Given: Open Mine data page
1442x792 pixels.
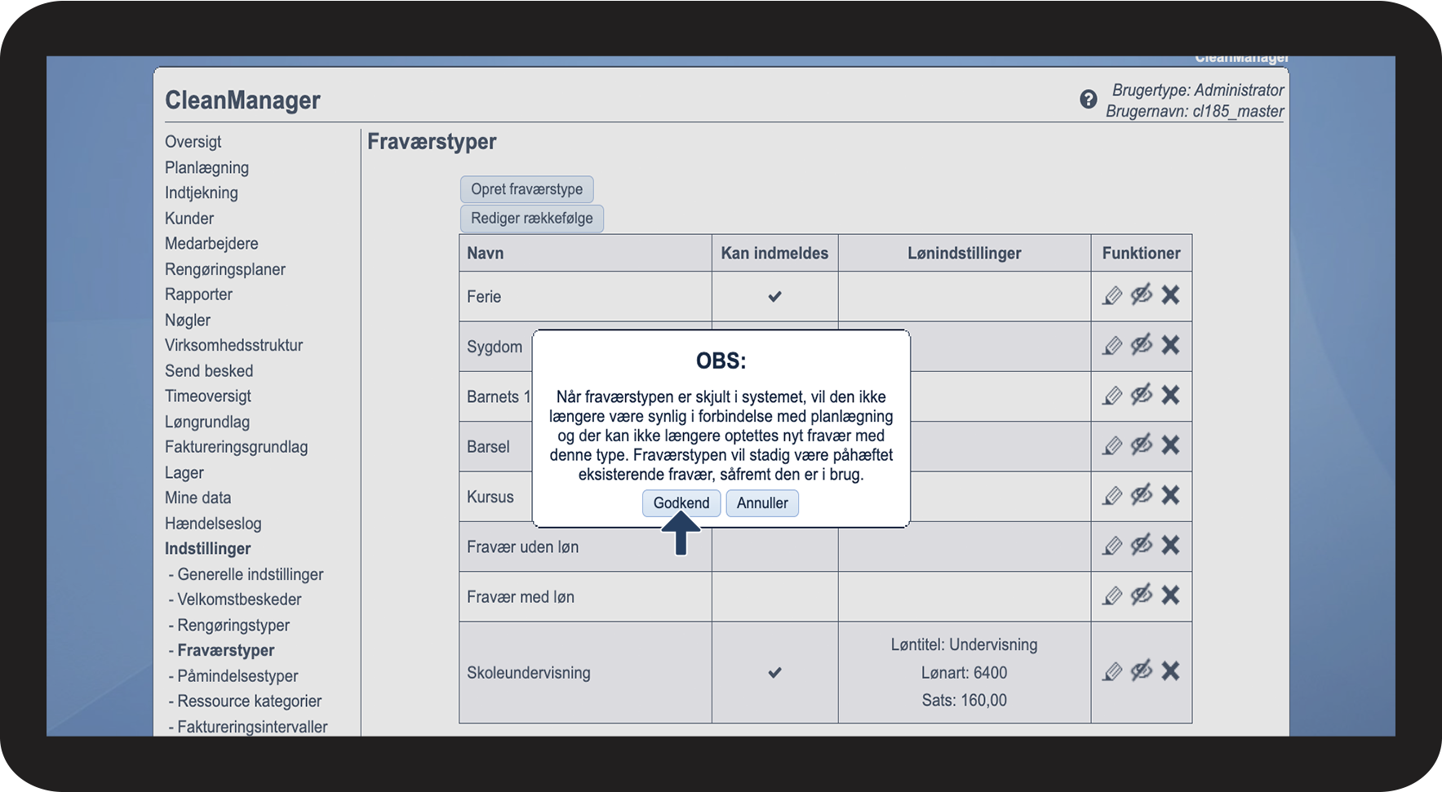Looking at the screenshot, I should click(x=197, y=498).
